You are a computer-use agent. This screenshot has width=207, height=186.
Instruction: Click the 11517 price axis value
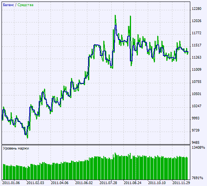(197, 45)
